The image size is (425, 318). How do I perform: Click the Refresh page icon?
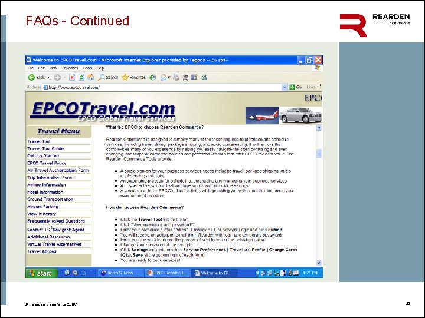coord(81,77)
